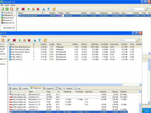Screen dimensions: 151x113
Task: Click left arrow of front list horizontal scrollbar
Action: (9, 85)
